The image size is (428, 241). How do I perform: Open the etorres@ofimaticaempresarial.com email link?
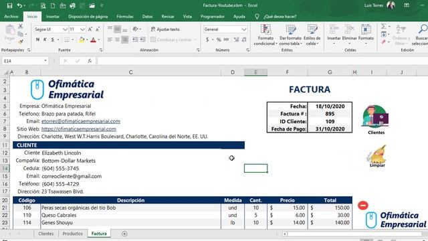pos(81,121)
